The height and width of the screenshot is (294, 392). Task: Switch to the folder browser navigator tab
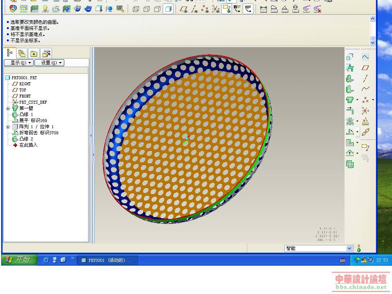click(x=22, y=54)
